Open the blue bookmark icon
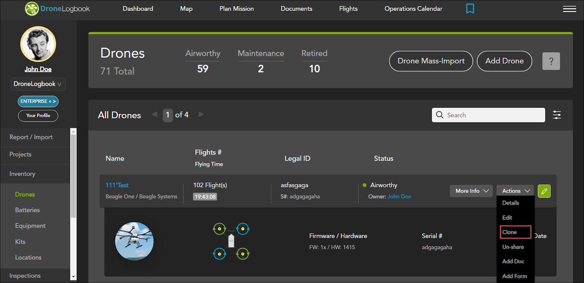 [x=470, y=8]
